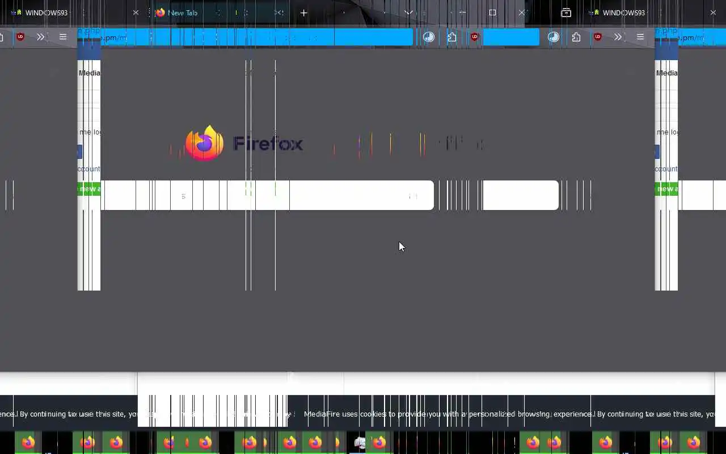
Task: Switch to the New Tab tab
Action: point(218,12)
